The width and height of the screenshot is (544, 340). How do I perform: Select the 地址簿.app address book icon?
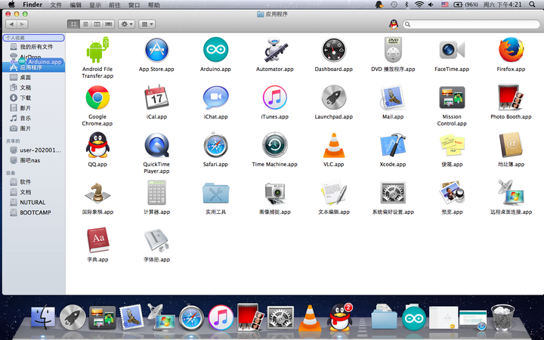(x=511, y=145)
